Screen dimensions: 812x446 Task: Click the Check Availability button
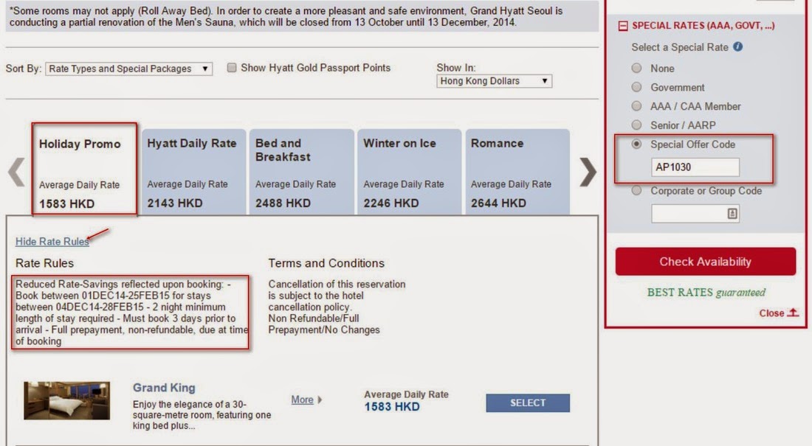point(705,262)
